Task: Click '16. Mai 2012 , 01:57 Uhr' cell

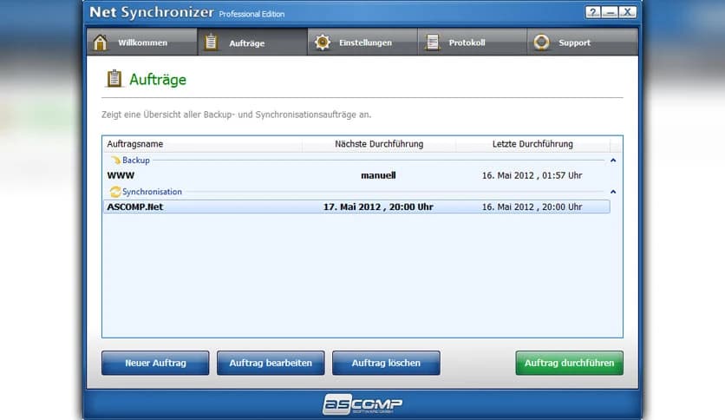Action: click(x=532, y=175)
